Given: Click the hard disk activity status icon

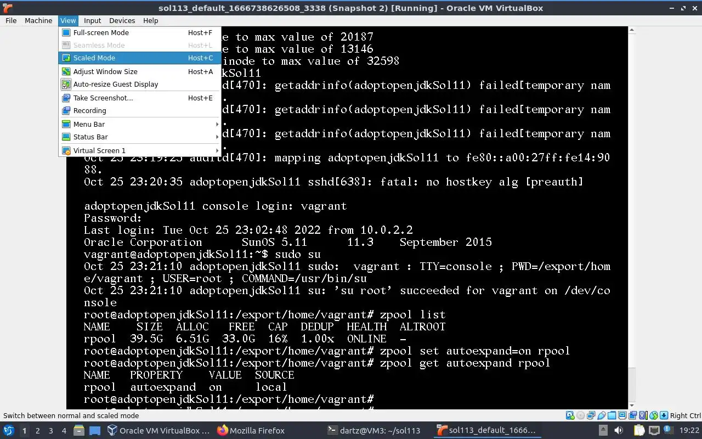Looking at the screenshot, I should [x=570, y=415].
